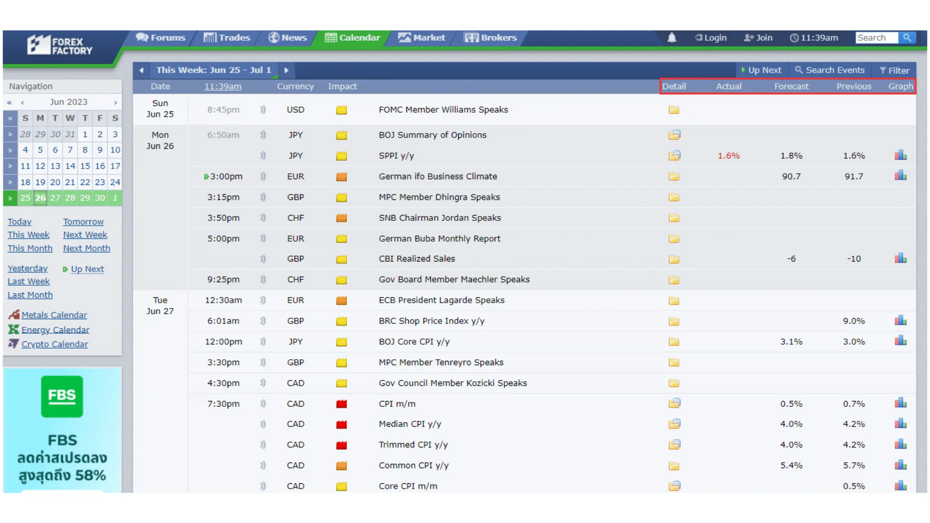The height and width of the screenshot is (523, 930).
Task: Go to previous week arrow
Action: (141, 70)
